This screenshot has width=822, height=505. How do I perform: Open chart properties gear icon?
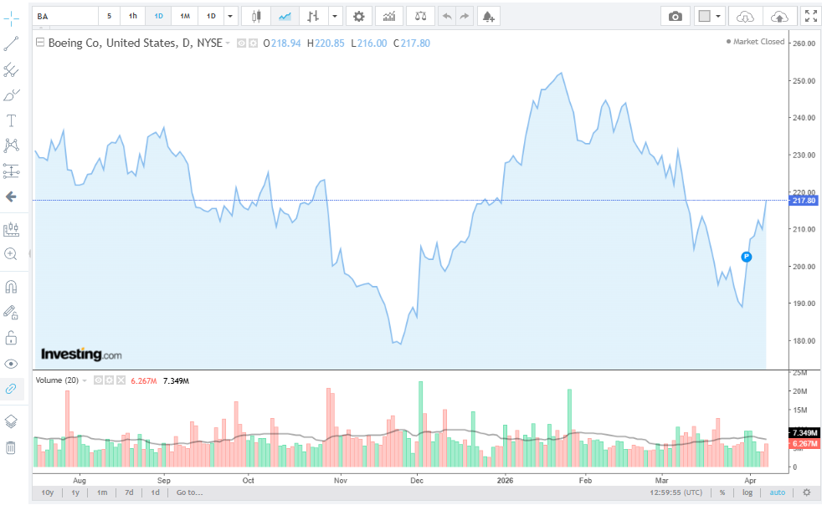coord(358,16)
